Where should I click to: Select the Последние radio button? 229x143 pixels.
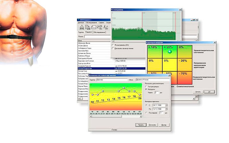(146, 113)
